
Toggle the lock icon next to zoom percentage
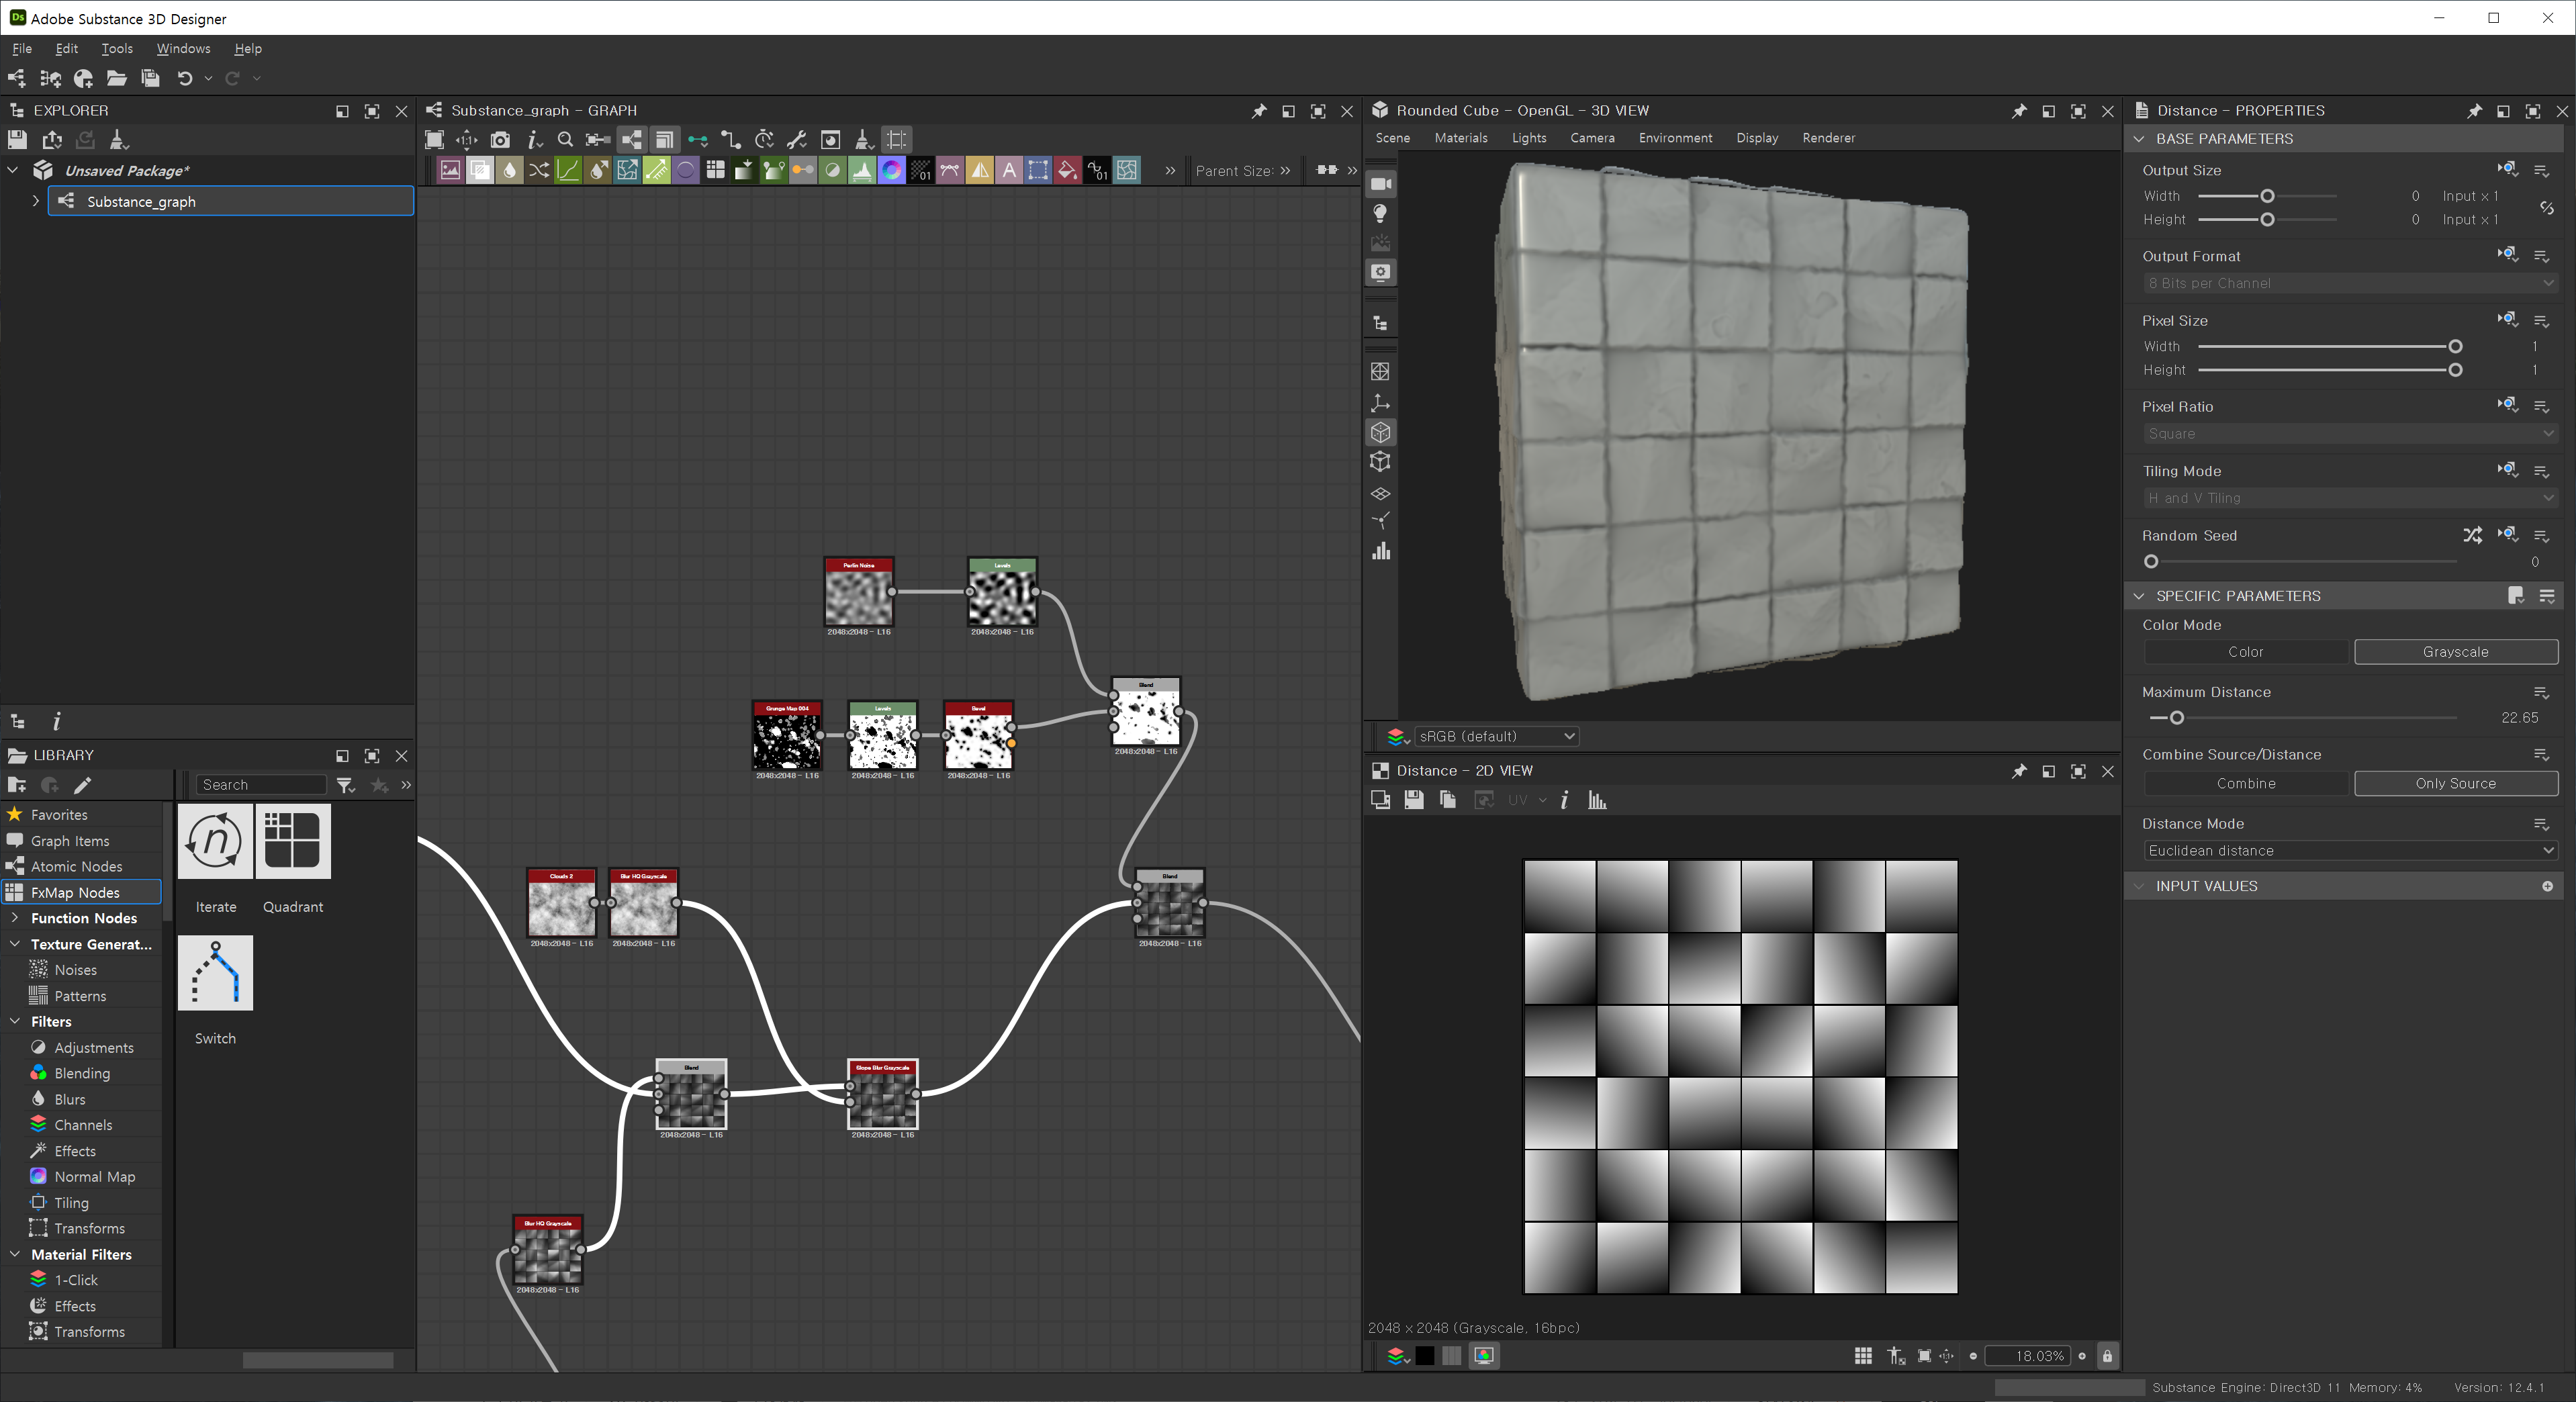tap(2107, 1356)
